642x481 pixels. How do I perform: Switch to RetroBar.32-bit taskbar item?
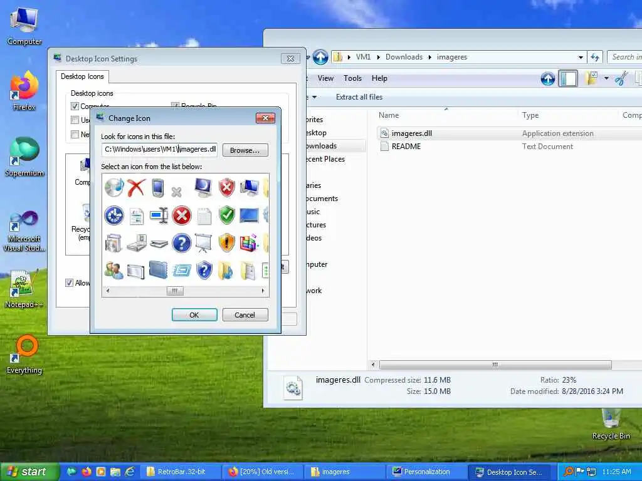click(x=182, y=472)
